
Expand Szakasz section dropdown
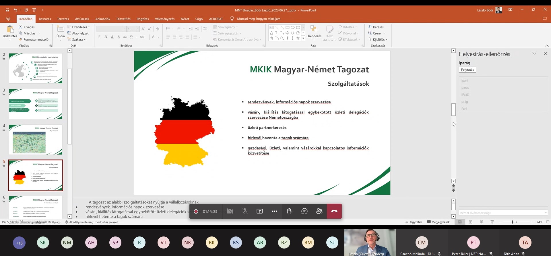76,40
